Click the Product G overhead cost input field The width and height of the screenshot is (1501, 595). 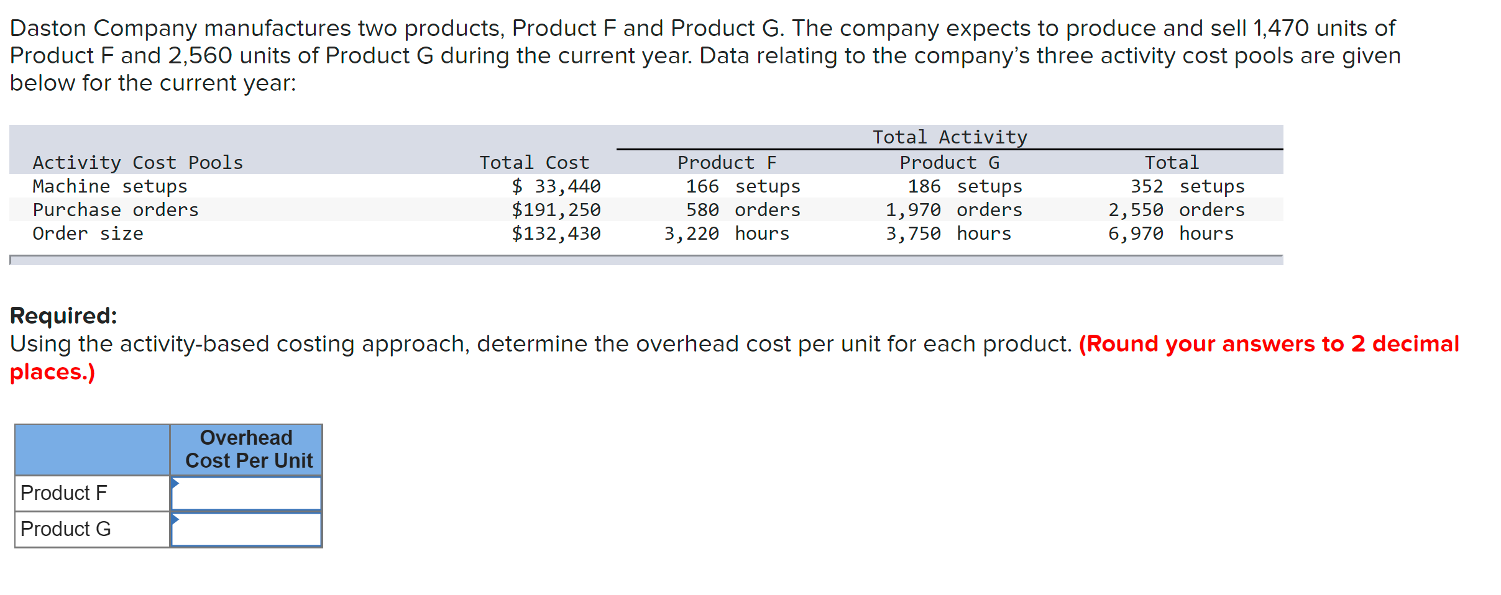click(246, 530)
